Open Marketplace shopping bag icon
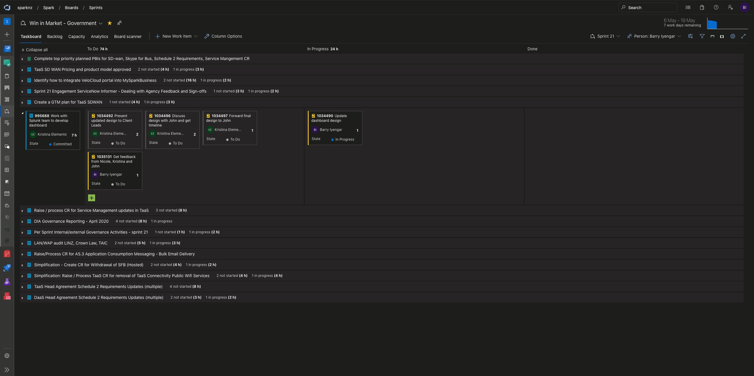The height and width of the screenshot is (376, 754). tap(702, 8)
